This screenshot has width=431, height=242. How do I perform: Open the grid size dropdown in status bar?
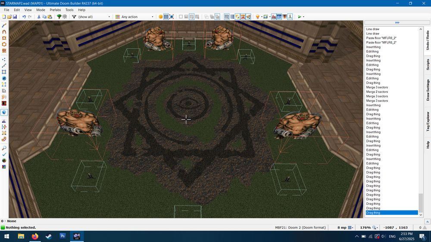pos(350,227)
